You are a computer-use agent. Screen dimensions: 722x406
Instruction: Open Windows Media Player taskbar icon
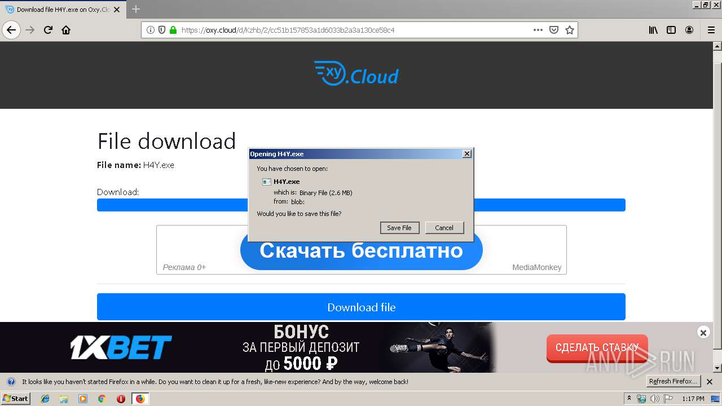[83, 399]
